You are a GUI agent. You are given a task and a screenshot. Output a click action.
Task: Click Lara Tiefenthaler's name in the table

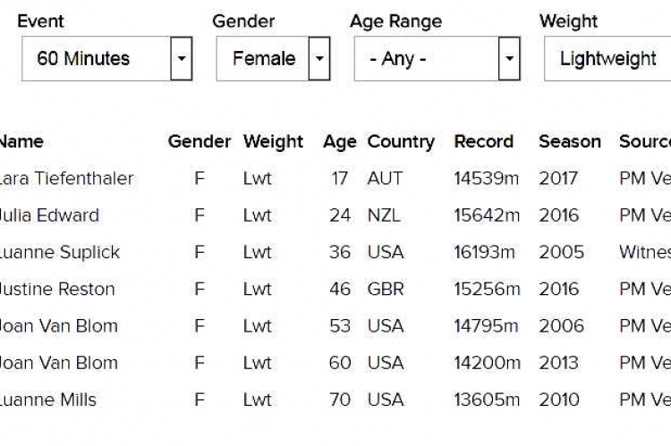pyautogui.click(x=66, y=179)
